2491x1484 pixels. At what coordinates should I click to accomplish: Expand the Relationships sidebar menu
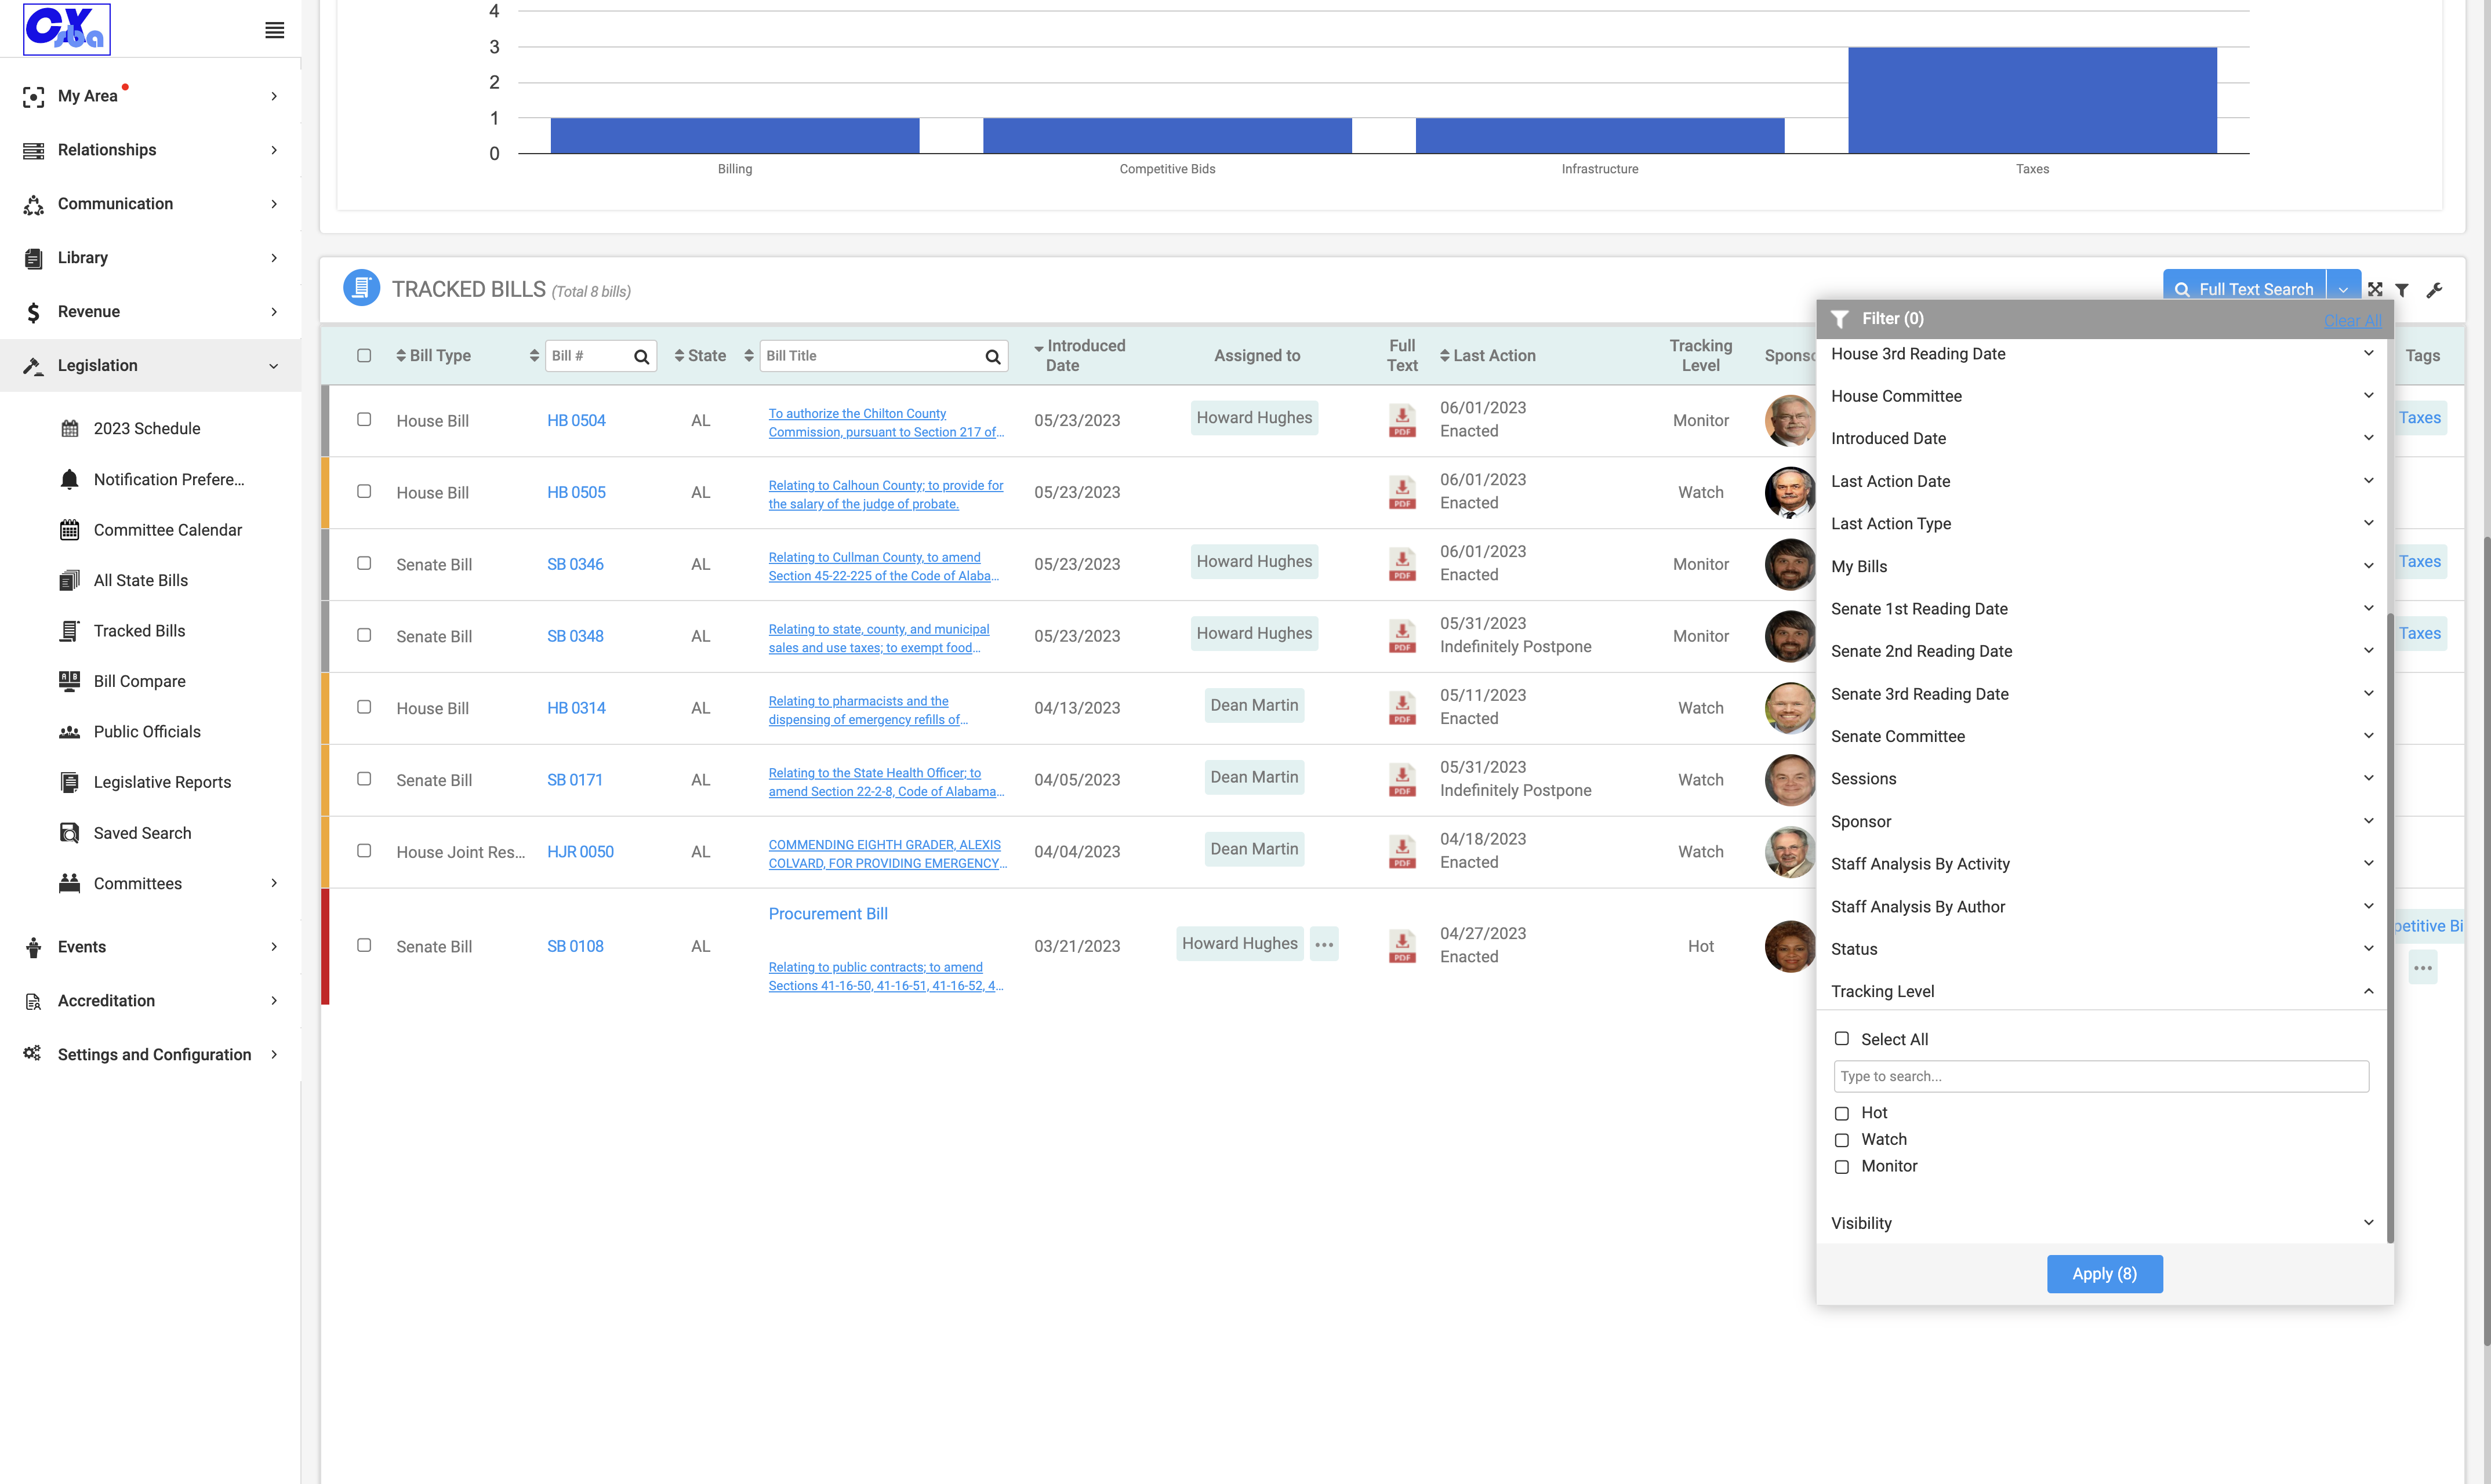coord(150,150)
